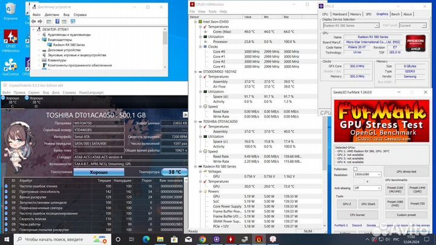Click the 38 °C temperature indicator

tap(174, 172)
